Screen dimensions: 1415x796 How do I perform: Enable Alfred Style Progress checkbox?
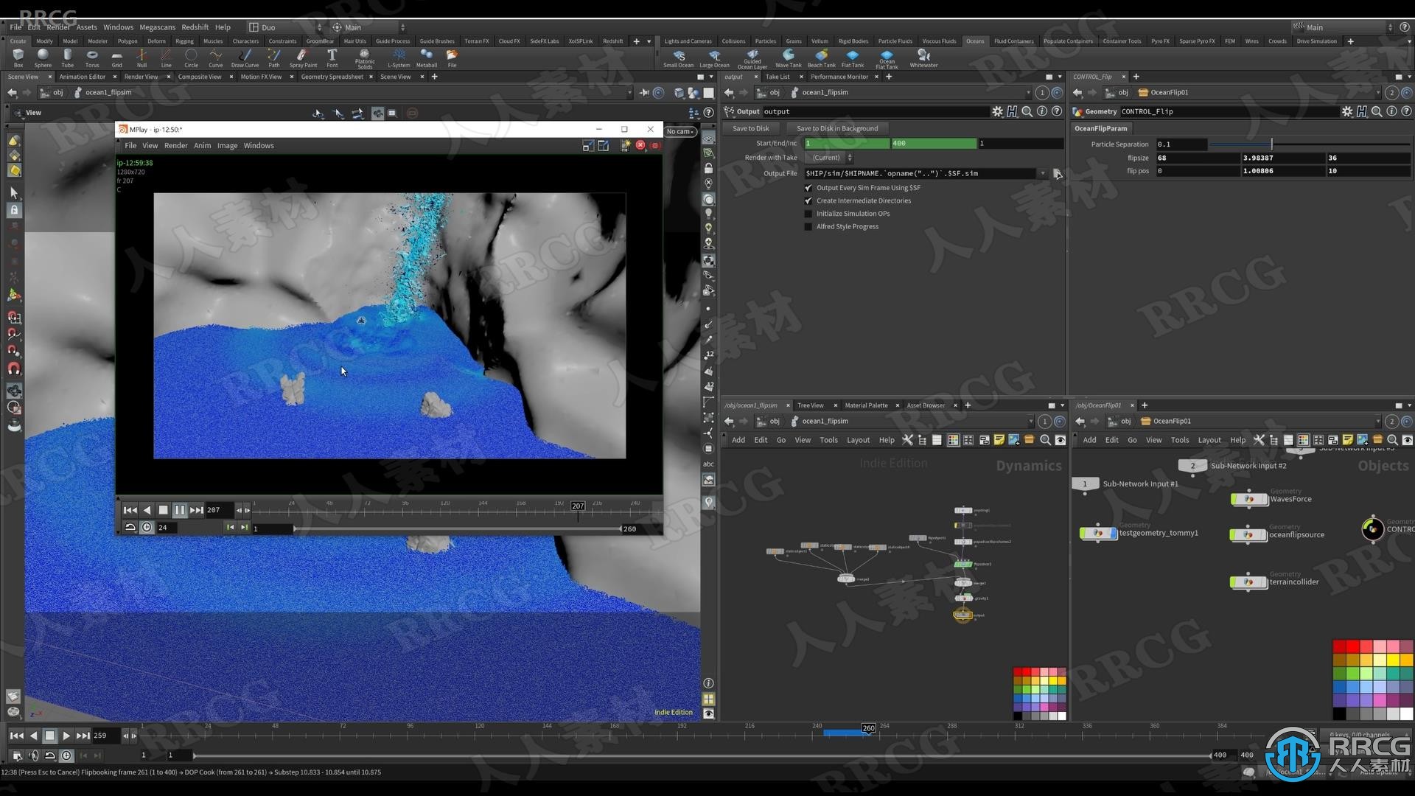coord(808,227)
